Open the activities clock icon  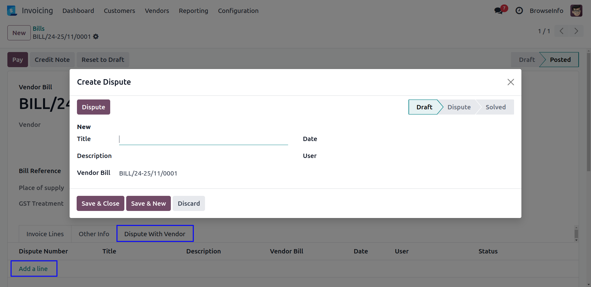(x=519, y=11)
